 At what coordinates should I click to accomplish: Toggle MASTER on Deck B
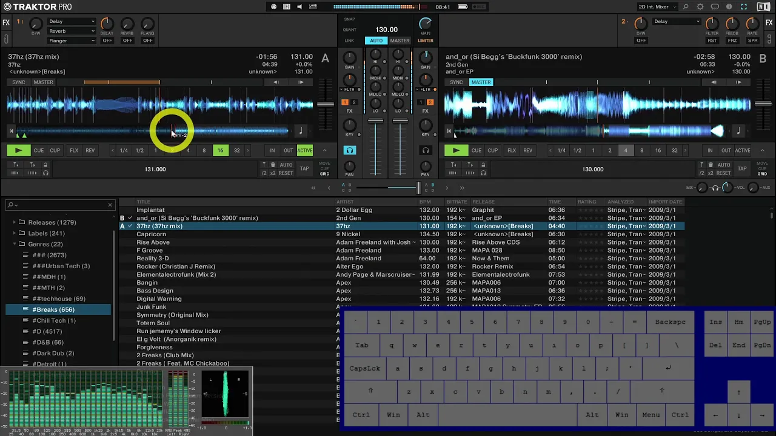pos(481,82)
